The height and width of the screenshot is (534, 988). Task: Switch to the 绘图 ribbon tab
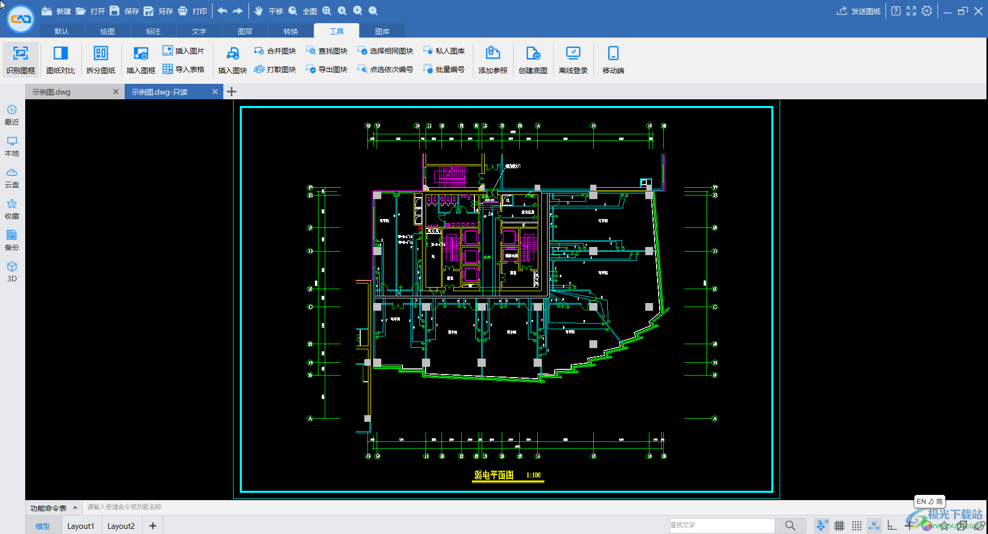click(x=108, y=31)
